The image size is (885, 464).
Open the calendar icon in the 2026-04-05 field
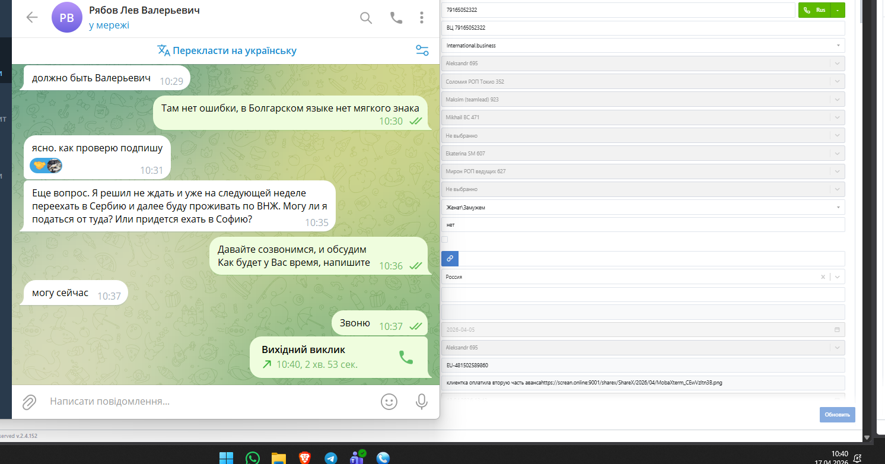[837, 330]
